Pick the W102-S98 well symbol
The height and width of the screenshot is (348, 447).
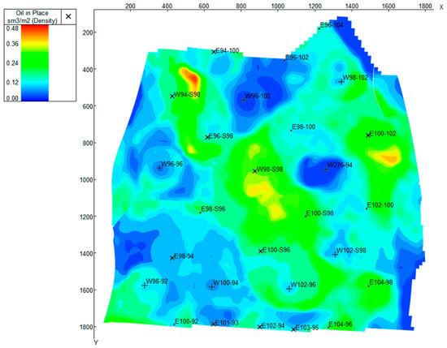pyautogui.click(x=335, y=255)
